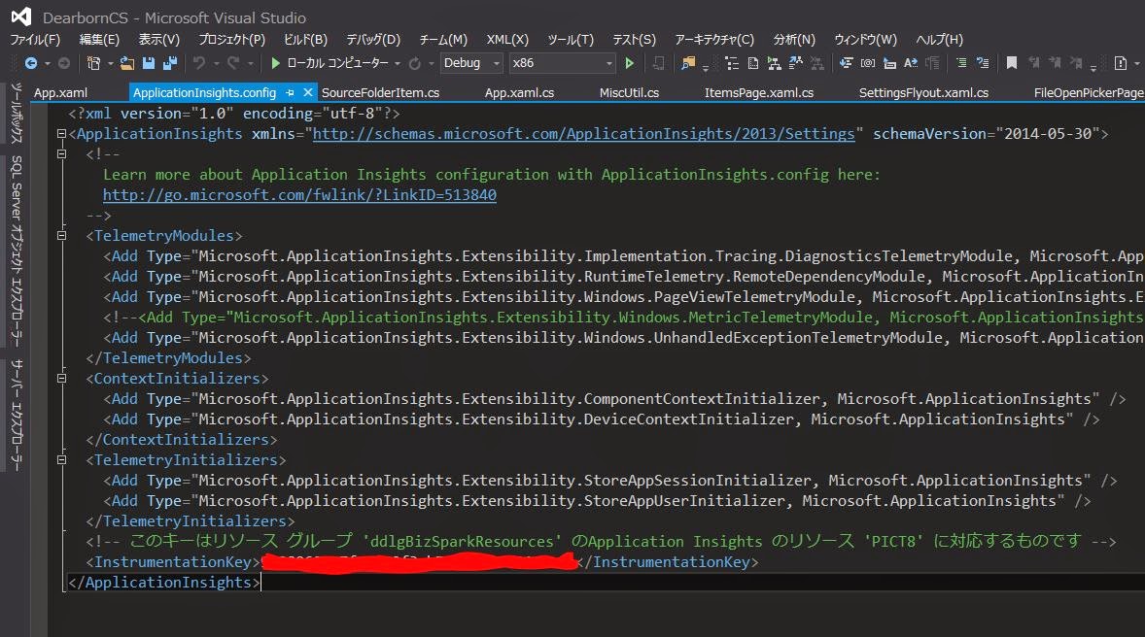Save the current file with floppy icon

click(149, 63)
